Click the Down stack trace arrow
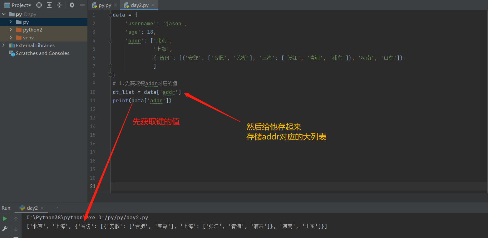 [x=16, y=229]
